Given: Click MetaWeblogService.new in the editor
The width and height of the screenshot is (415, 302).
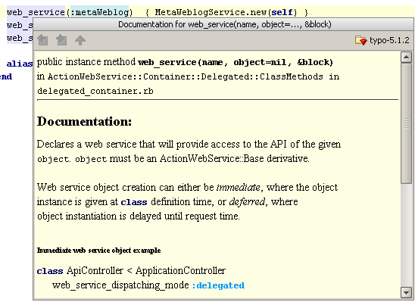Looking at the screenshot, I should (211, 12).
